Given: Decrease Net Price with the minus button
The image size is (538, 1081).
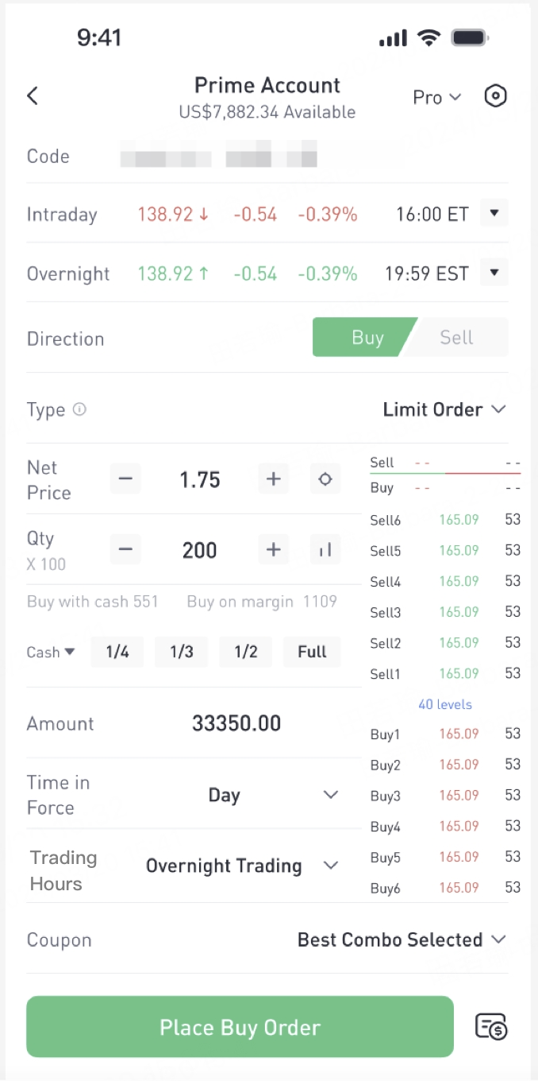Looking at the screenshot, I should point(125,479).
